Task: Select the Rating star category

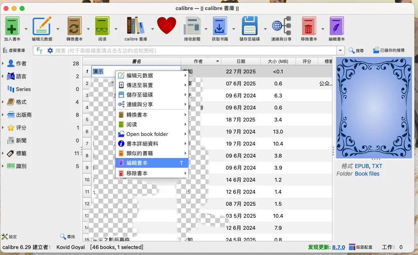Action: point(11,127)
